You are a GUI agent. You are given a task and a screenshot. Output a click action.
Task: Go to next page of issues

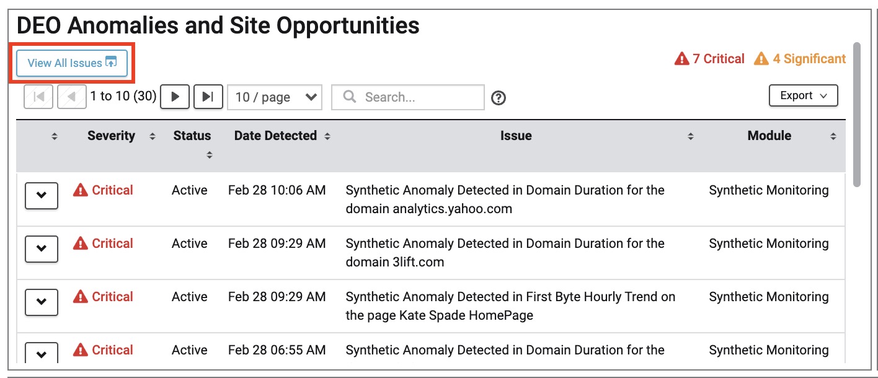tap(175, 97)
